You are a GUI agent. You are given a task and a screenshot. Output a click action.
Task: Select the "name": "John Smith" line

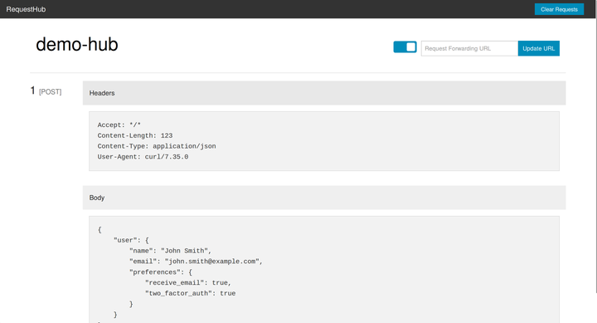click(x=170, y=251)
